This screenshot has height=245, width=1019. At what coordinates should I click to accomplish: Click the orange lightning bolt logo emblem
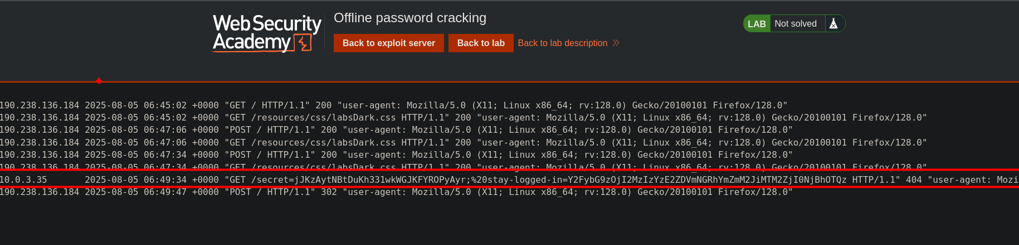[303, 43]
